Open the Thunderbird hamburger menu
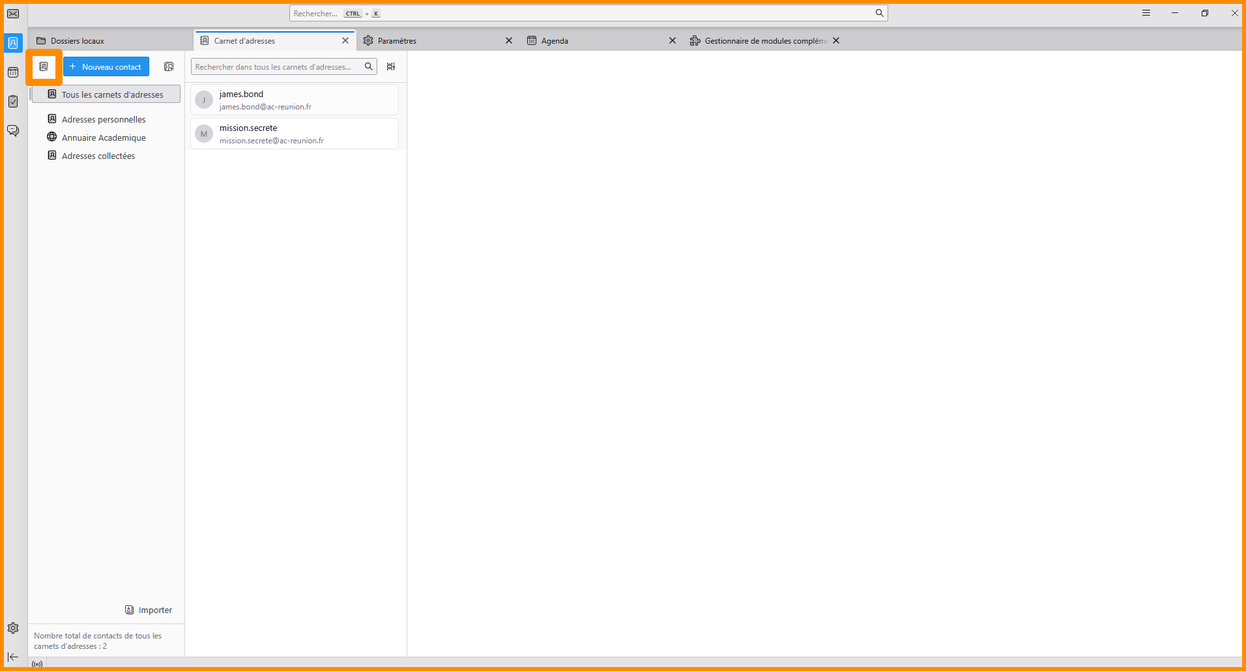Screen dimensions: 1246x671 click(1146, 13)
